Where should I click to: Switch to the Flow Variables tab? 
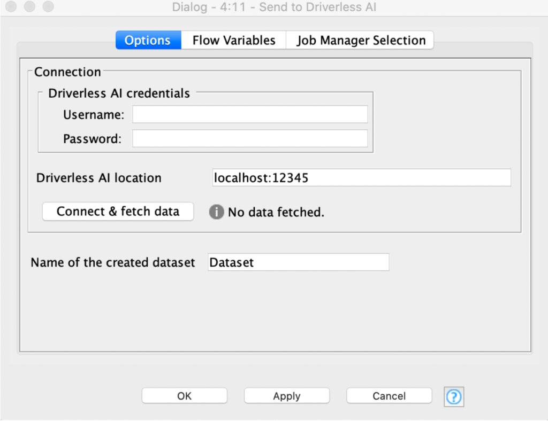click(233, 40)
